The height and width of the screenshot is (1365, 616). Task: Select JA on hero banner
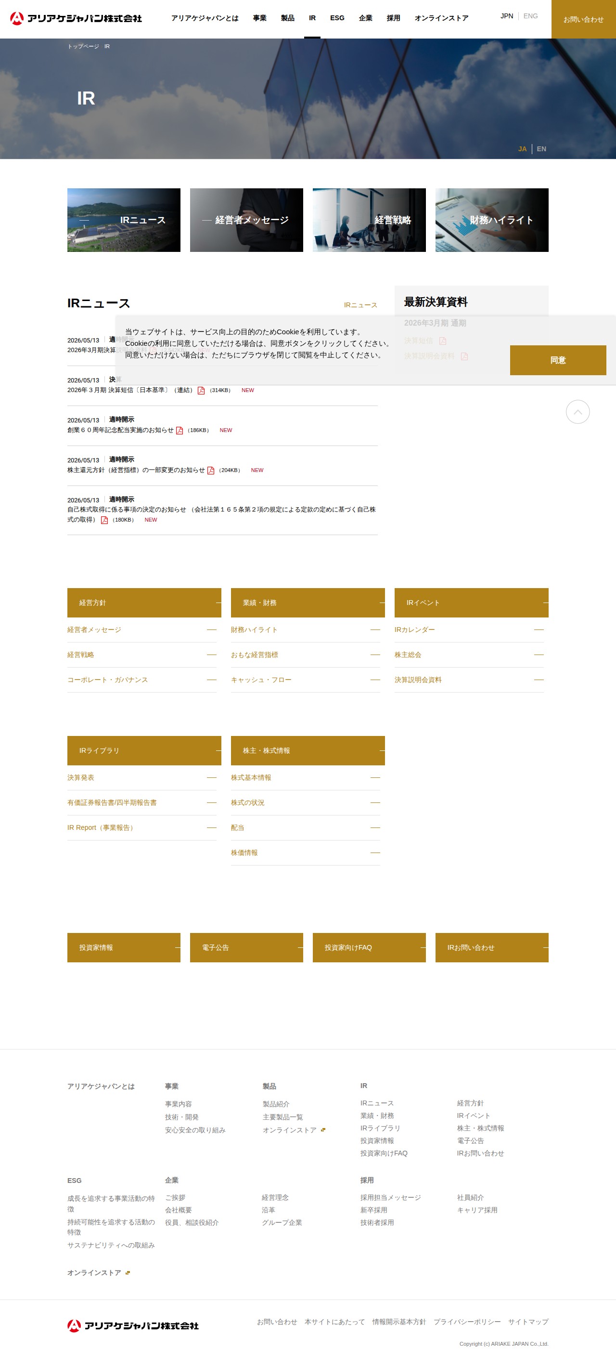pyautogui.click(x=522, y=149)
